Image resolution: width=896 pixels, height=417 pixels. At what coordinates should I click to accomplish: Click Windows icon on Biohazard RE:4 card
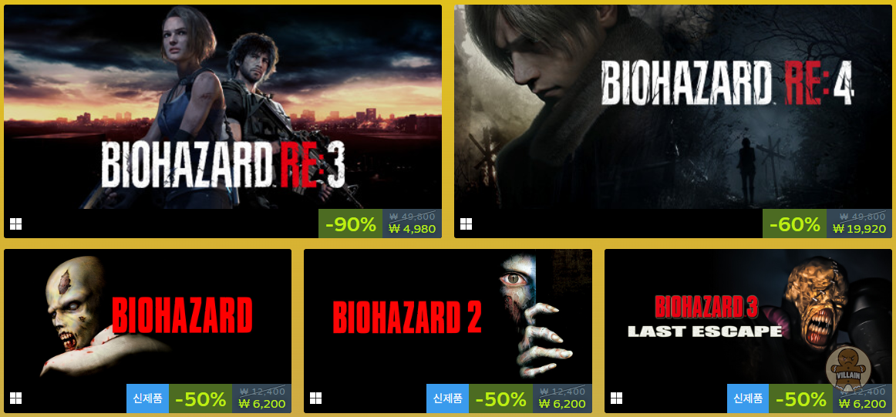466,224
